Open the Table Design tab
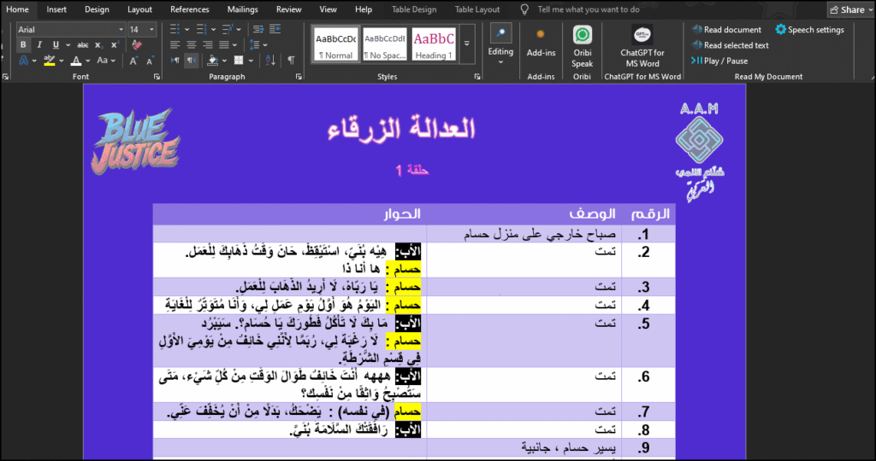This screenshot has height=461, width=876. tap(414, 9)
